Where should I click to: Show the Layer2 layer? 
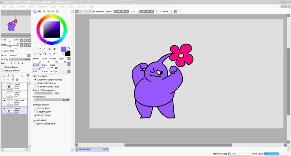[4, 84]
